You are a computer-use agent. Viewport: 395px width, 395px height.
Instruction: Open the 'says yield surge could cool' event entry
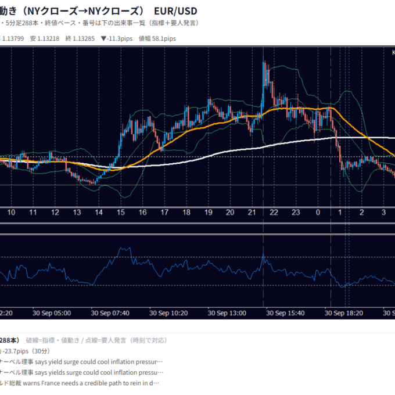point(81,362)
